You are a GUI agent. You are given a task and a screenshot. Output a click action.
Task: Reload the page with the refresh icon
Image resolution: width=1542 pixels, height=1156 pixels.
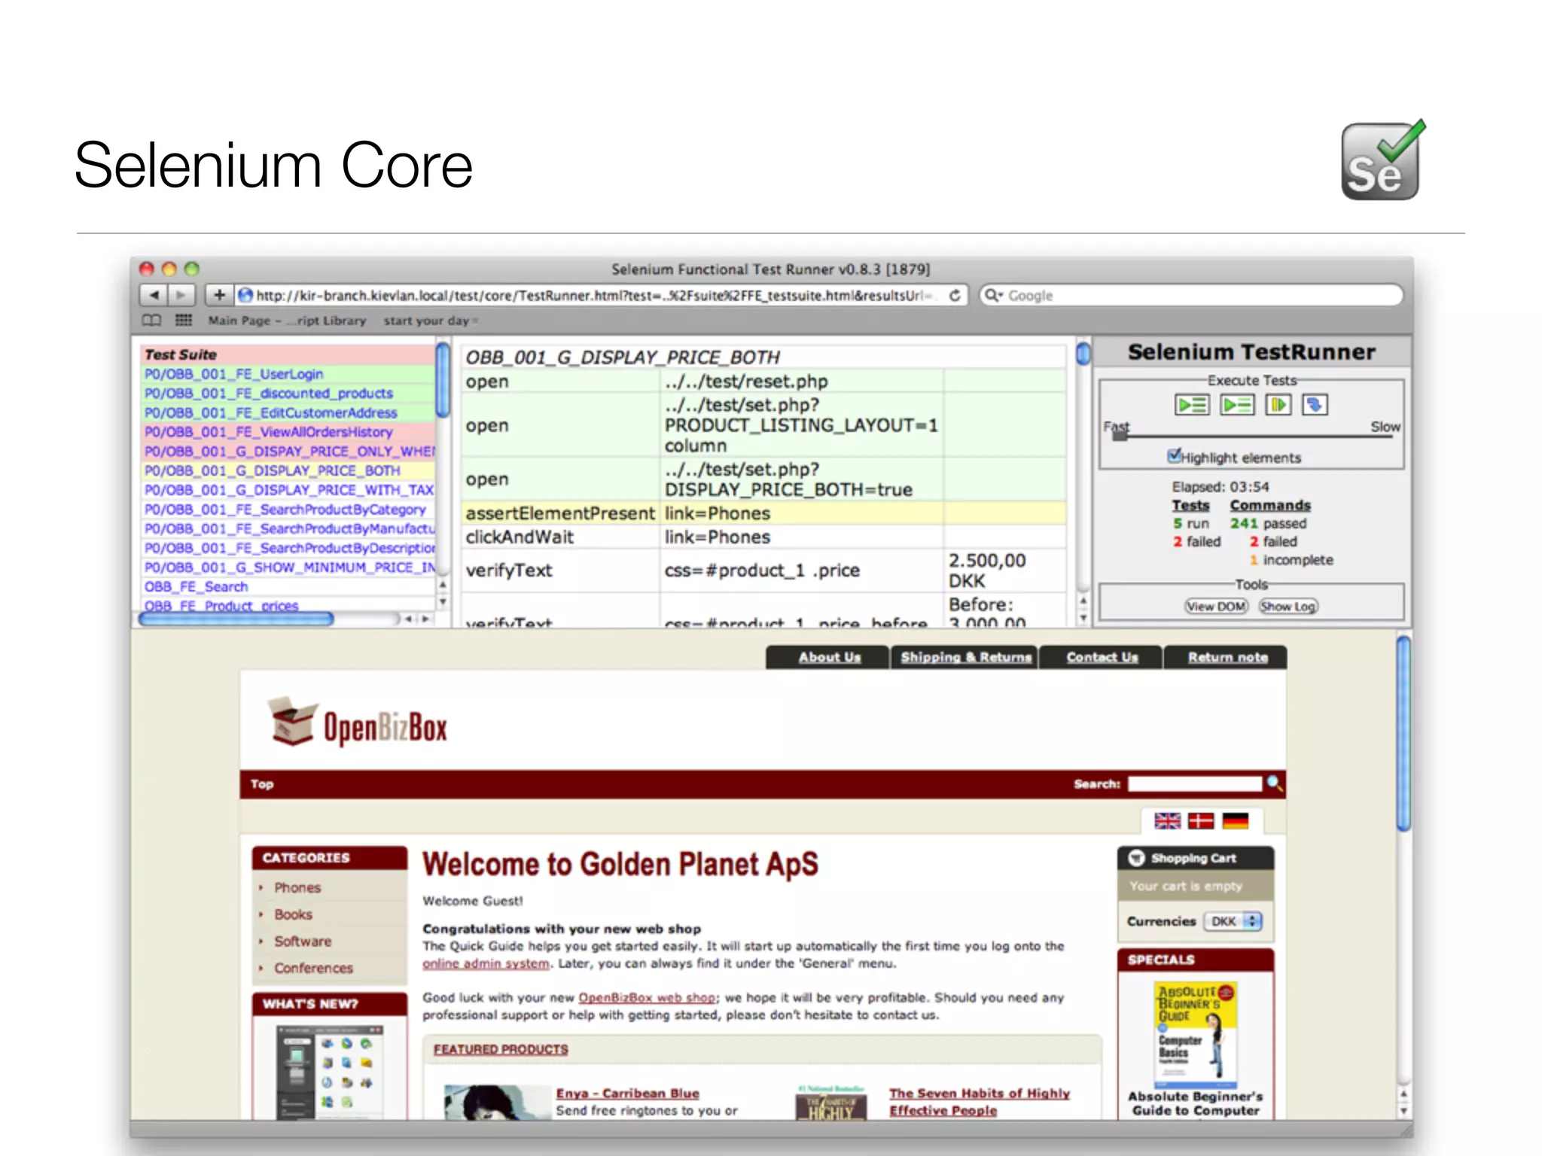click(955, 295)
